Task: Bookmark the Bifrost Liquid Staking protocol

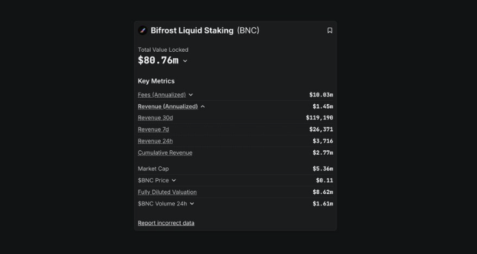Action: pyautogui.click(x=329, y=30)
